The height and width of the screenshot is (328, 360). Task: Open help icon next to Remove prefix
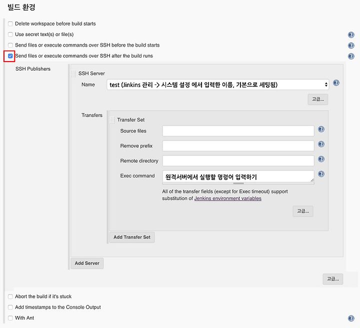pos(321,144)
